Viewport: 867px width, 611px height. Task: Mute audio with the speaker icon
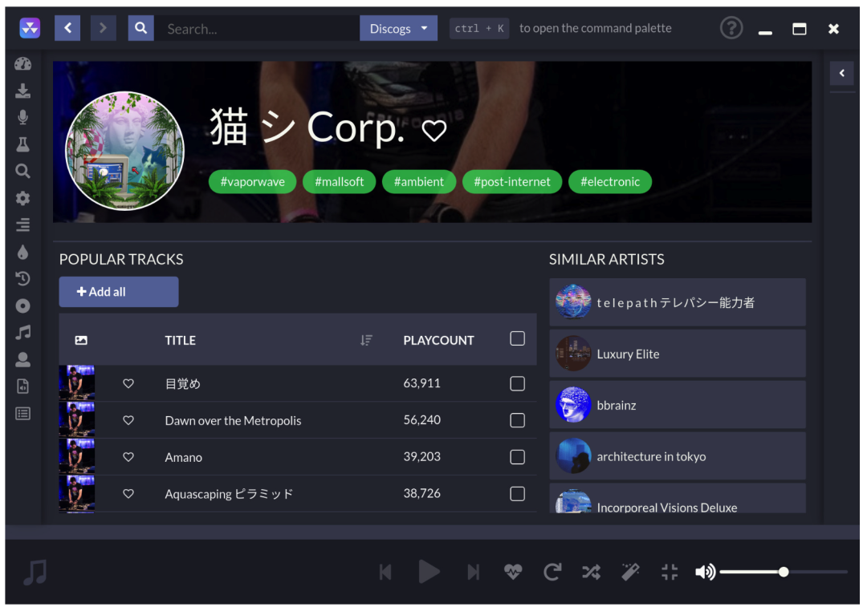(705, 572)
